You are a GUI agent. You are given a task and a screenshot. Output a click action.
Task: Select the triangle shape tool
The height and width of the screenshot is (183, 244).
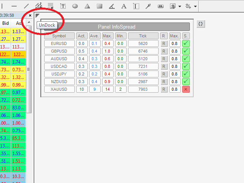[x=87, y=6]
